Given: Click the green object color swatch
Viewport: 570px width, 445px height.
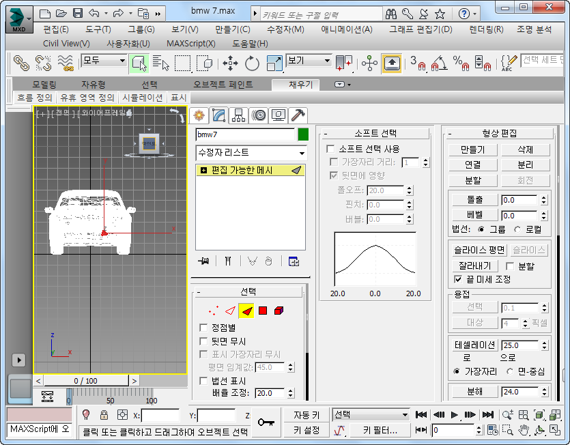Looking at the screenshot, I should click(303, 134).
